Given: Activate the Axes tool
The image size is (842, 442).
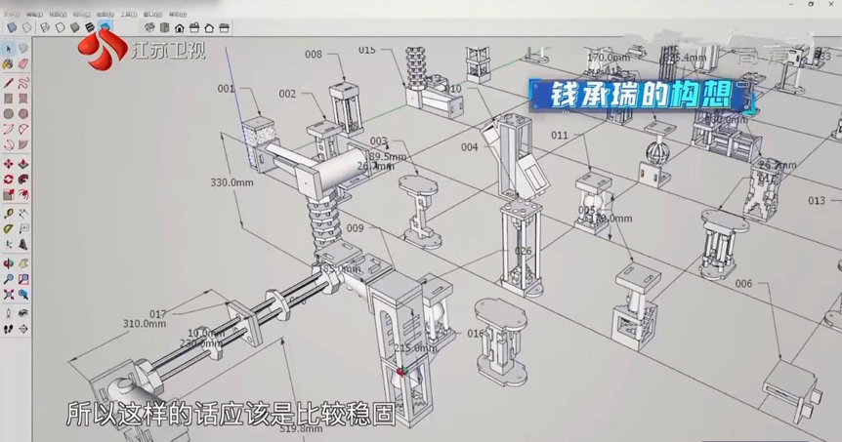Looking at the screenshot, I should point(9,245).
